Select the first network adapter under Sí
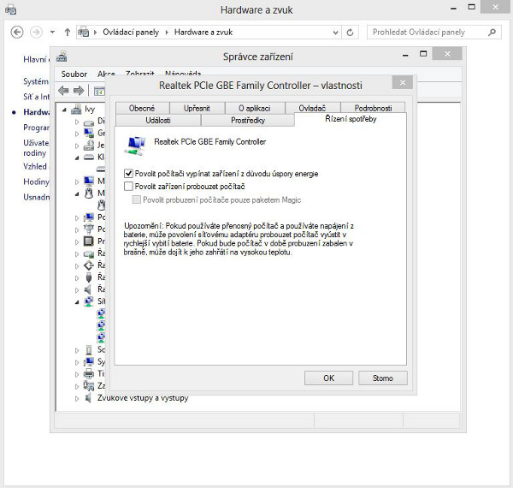Image resolution: width=513 pixels, height=488 pixels. [x=101, y=313]
